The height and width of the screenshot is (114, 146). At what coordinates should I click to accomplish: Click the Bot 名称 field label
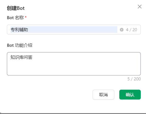pos(15,18)
